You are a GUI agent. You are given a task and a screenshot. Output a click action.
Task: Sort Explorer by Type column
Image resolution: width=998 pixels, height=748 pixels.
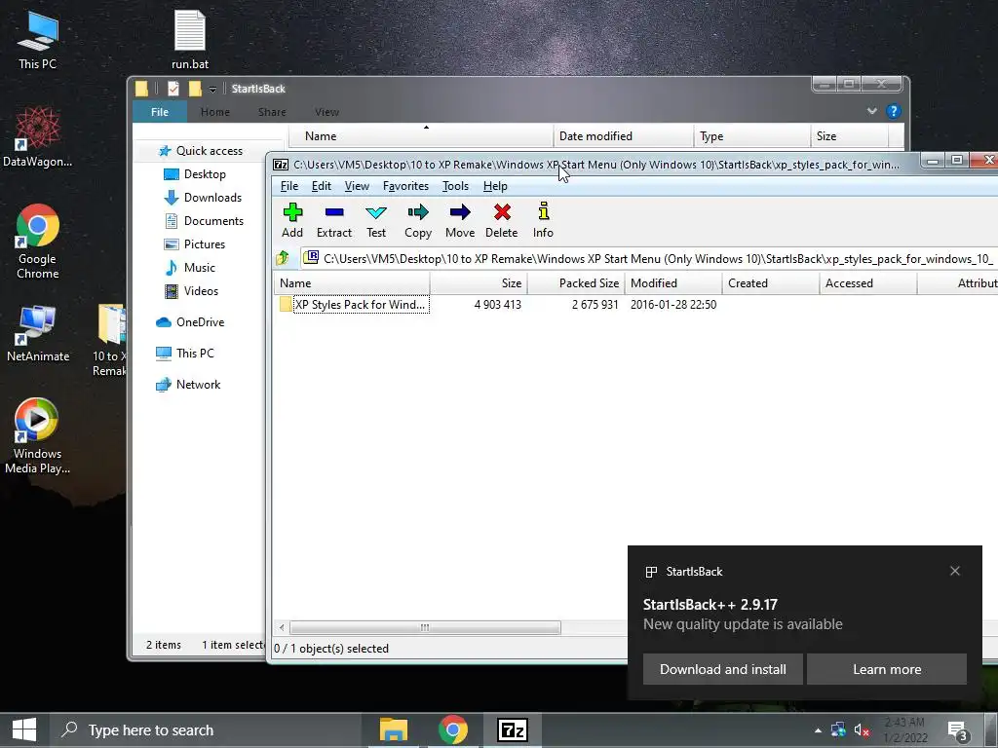[753, 136]
